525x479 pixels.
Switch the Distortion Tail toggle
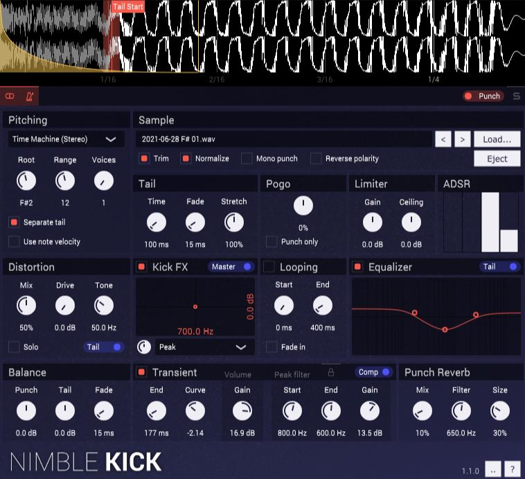(104, 347)
